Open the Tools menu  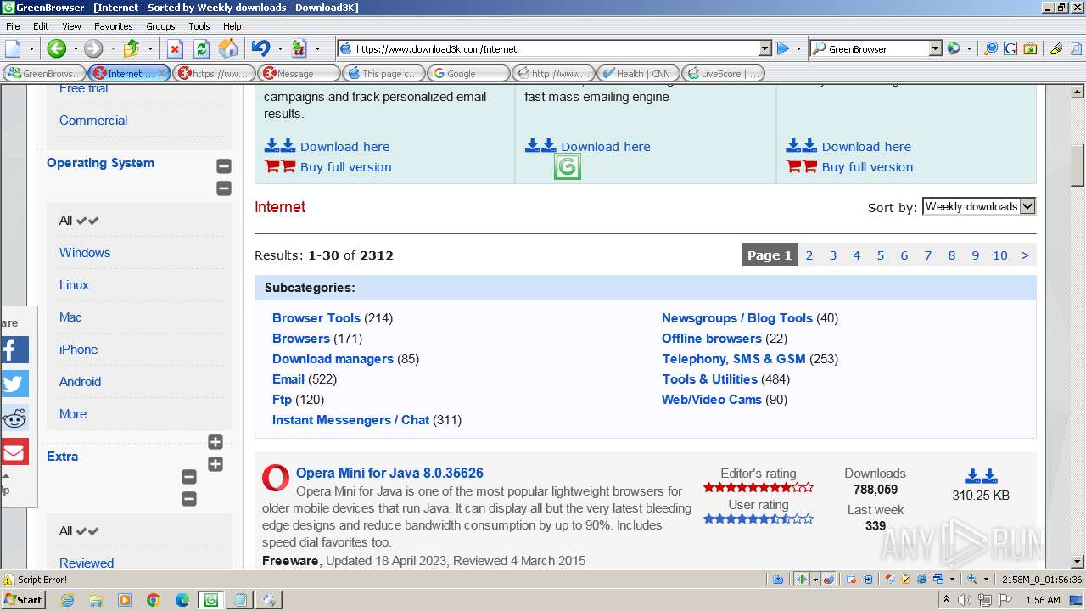199,26
